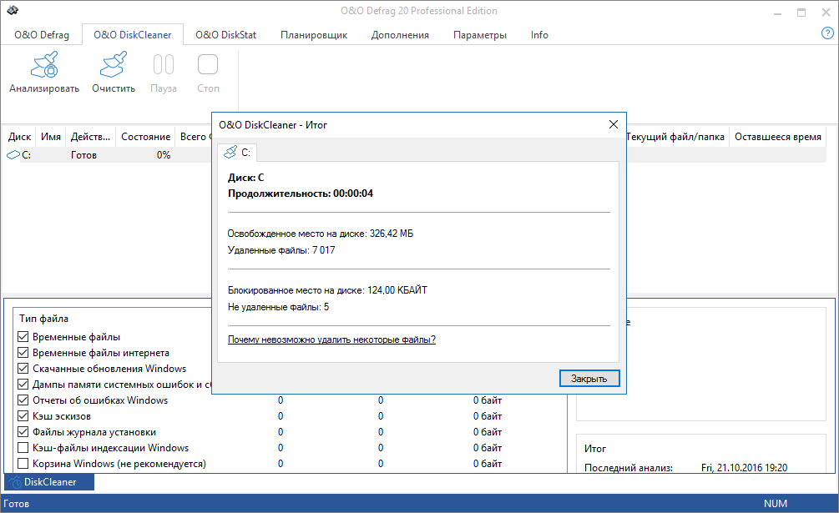839x513 pixels.
Task: Sort by the Имя column header
Action: coord(51,137)
